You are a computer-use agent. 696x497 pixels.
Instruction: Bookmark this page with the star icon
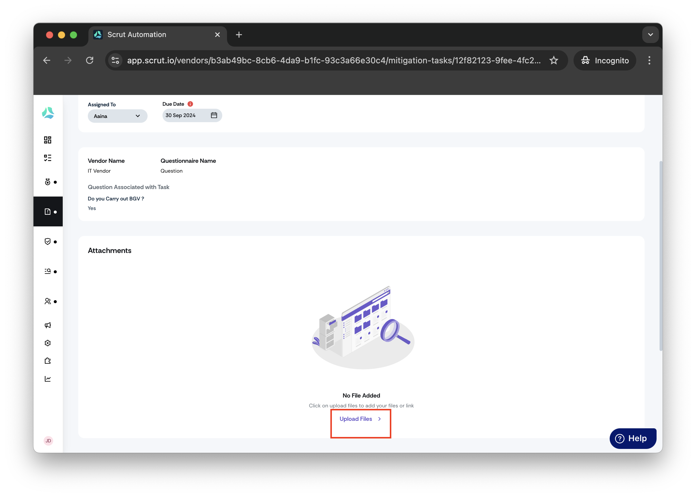[x=554, y=60]
